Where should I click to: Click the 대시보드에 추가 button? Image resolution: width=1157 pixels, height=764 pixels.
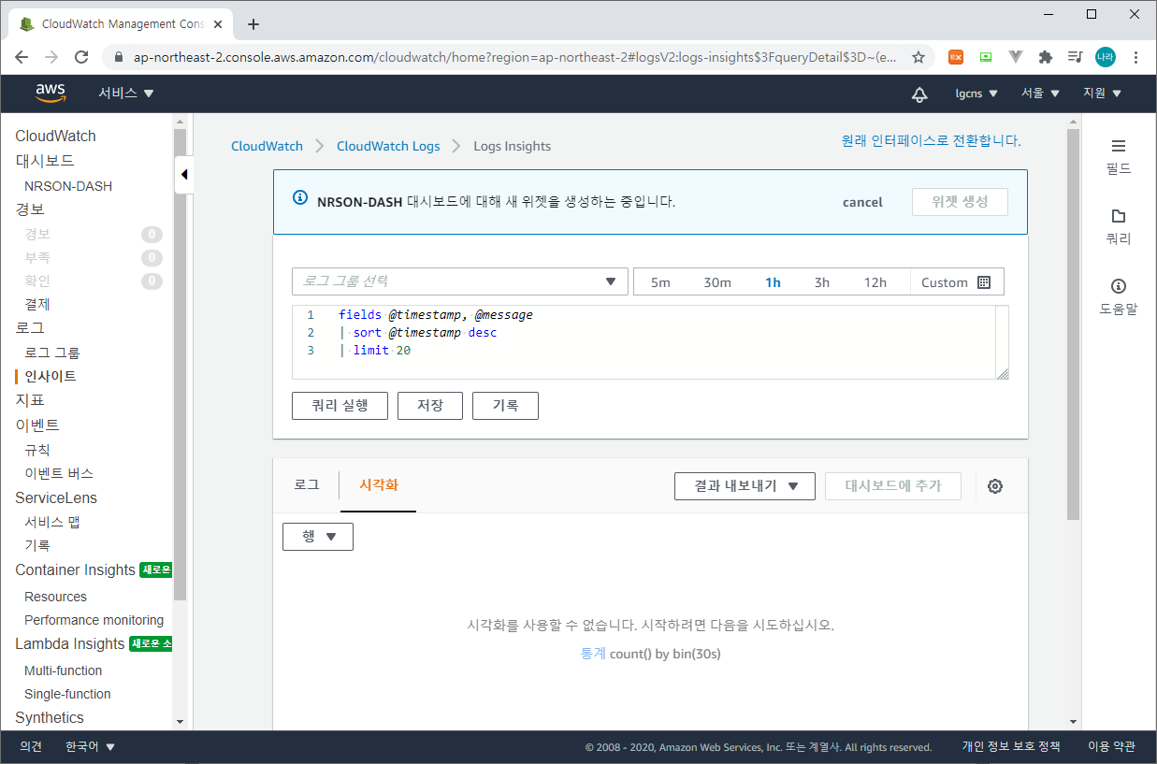point(893,486)
